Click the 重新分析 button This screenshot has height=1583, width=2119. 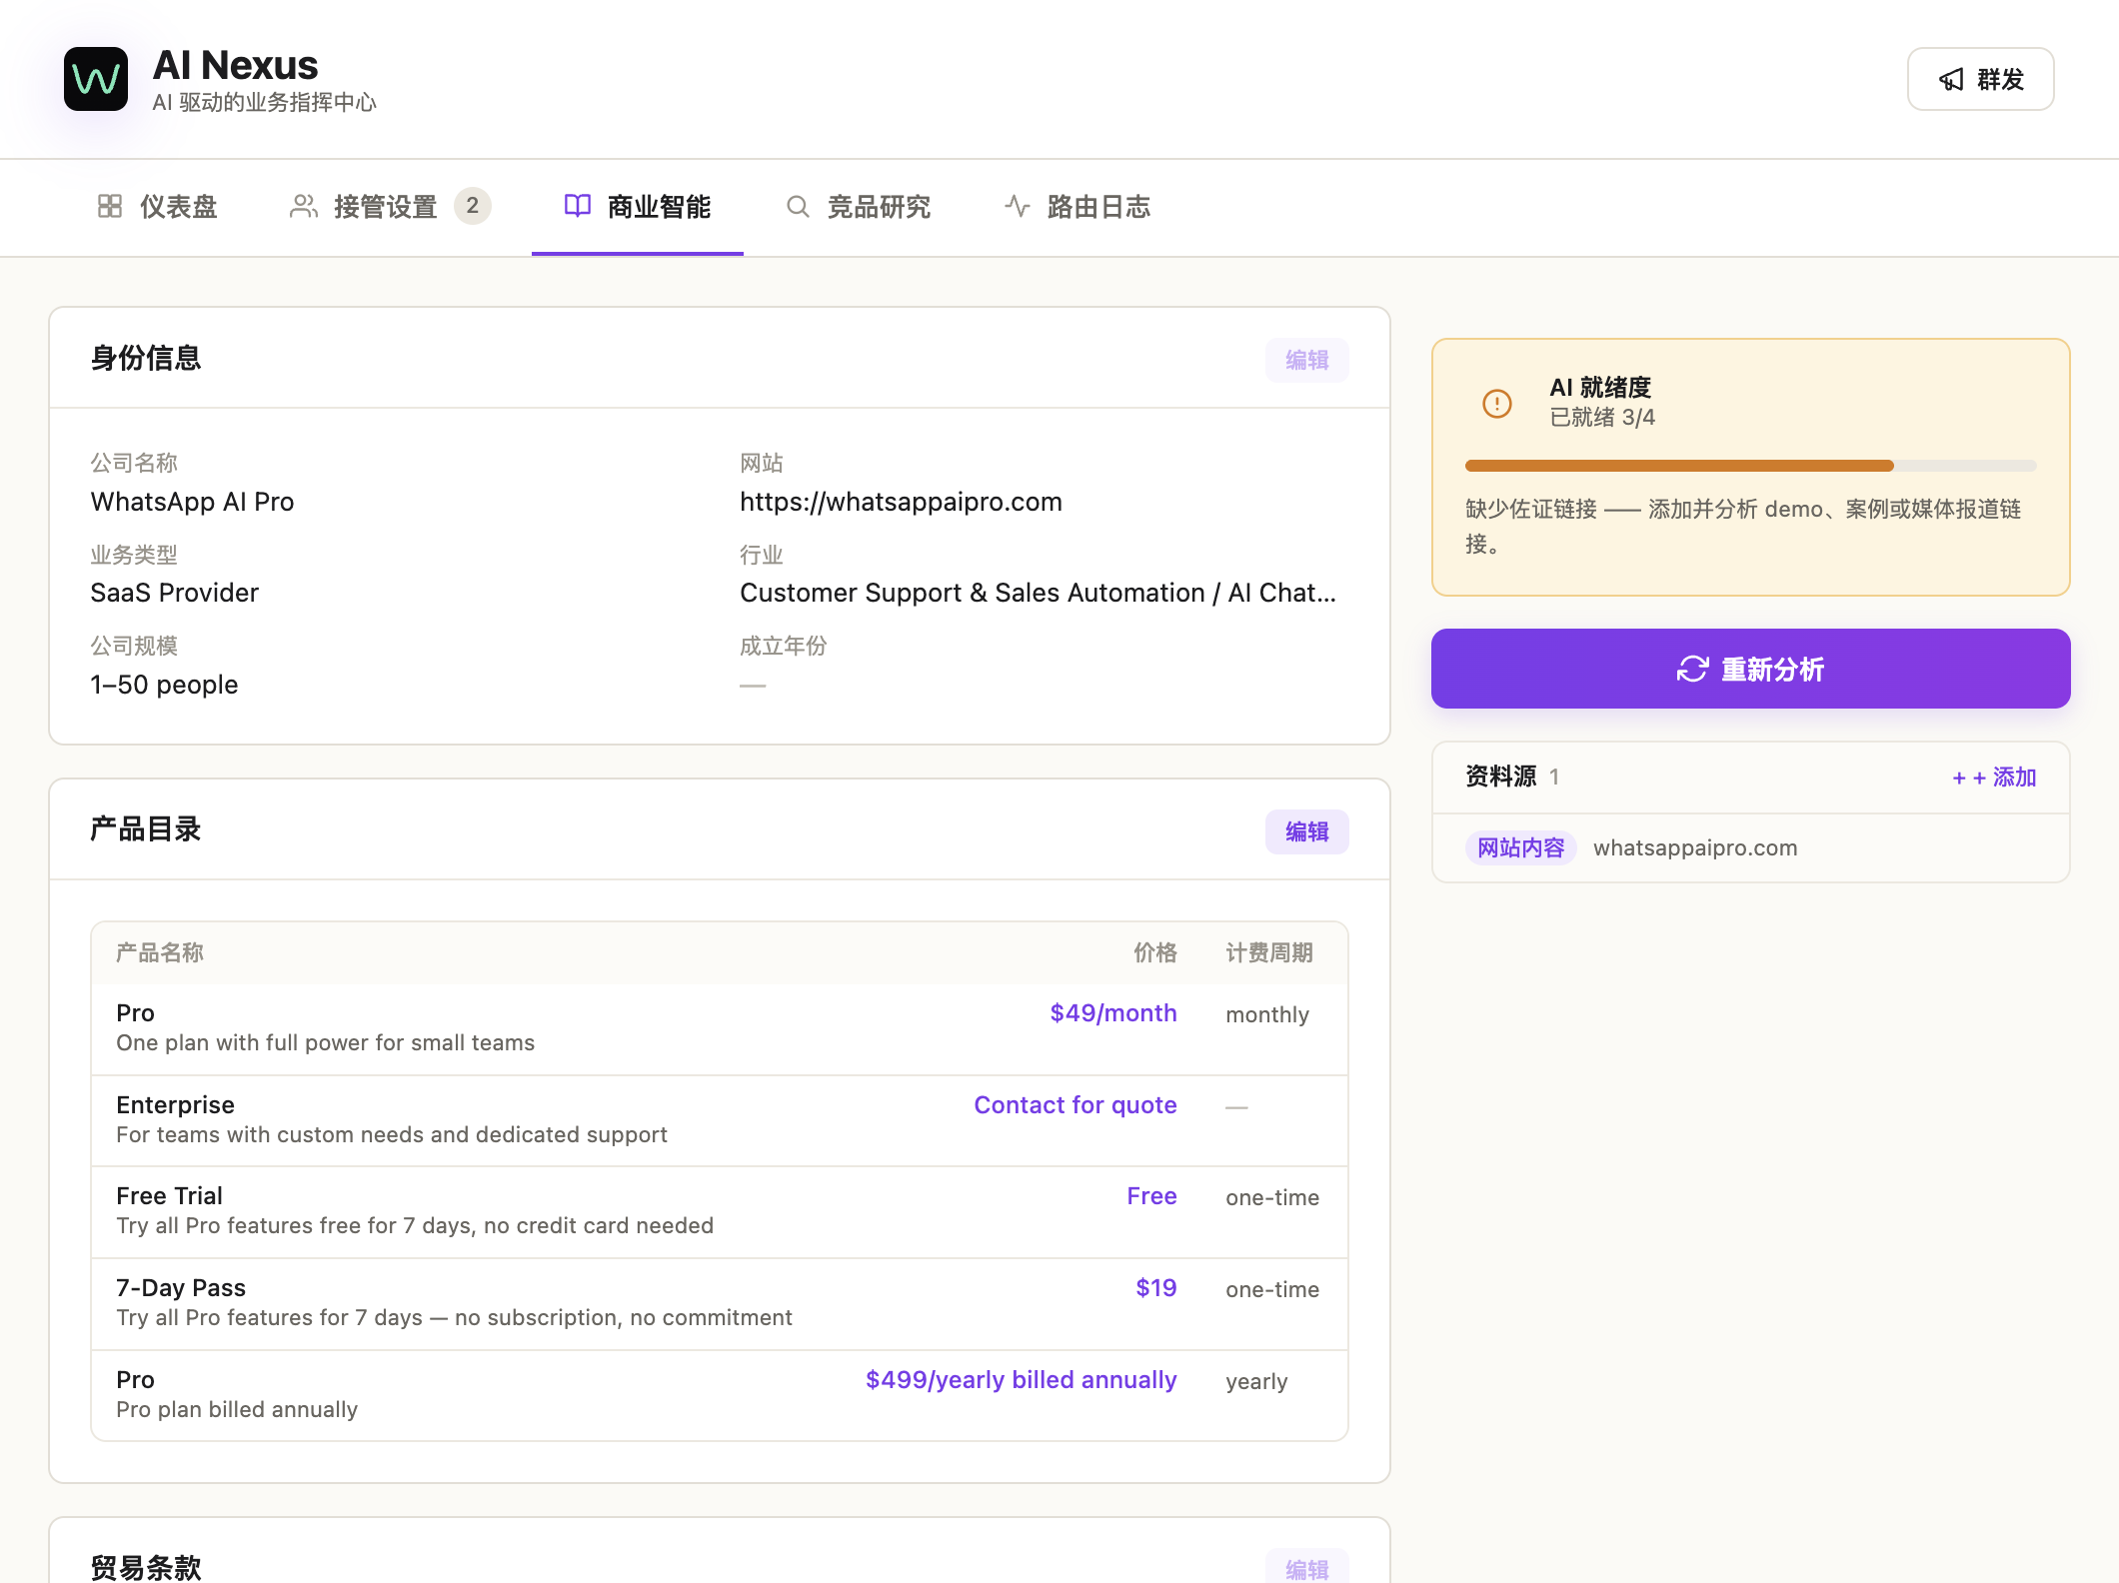pos(1750,669)
